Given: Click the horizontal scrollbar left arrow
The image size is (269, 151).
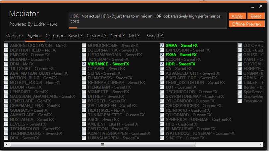Looking at the screenshot, I should click(7, 144).
